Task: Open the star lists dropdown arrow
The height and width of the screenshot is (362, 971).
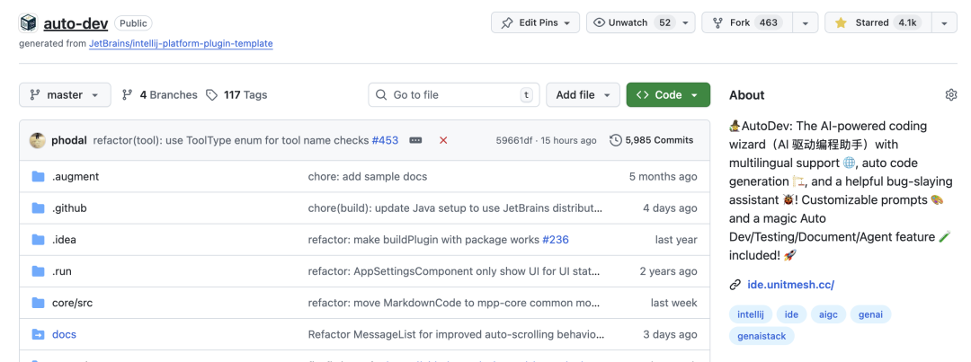Action: point(944,22)
